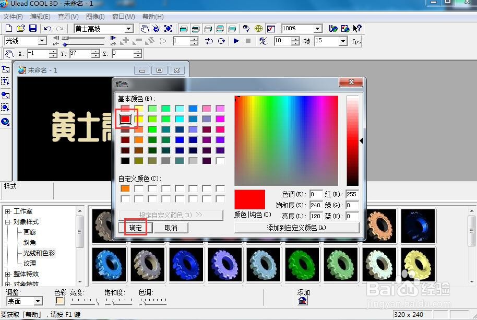Click the Insert graphic tool icon
This screenshot has width=477, height=320.
click(x=5, y=96)
